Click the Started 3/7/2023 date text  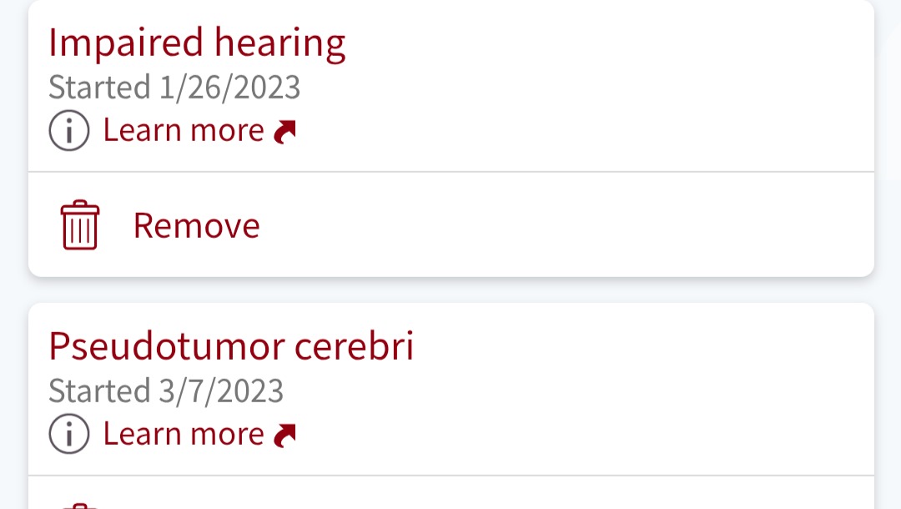[166, 391]
